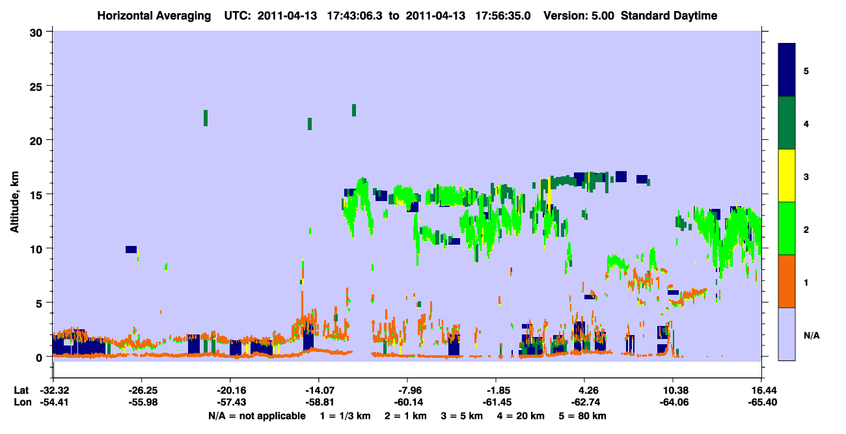Viewport: 846px width, 434px height.
Task: Click the yellow level 3 legend swatch
Action: pos(787,176)
